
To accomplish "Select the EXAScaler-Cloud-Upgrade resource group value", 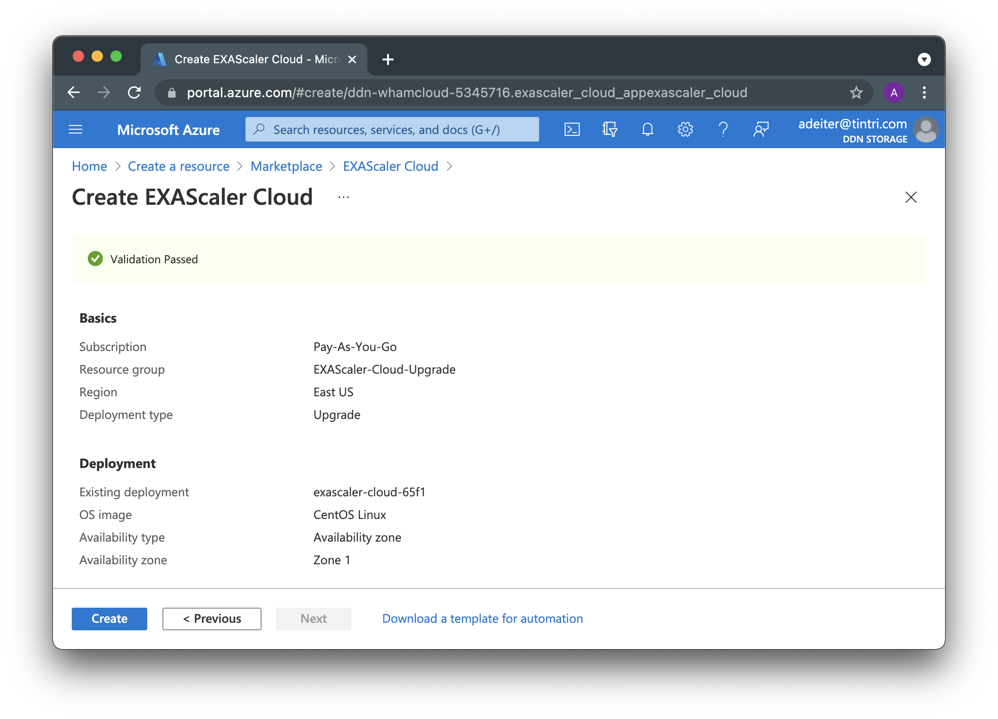I will click(x=384, y=369).
